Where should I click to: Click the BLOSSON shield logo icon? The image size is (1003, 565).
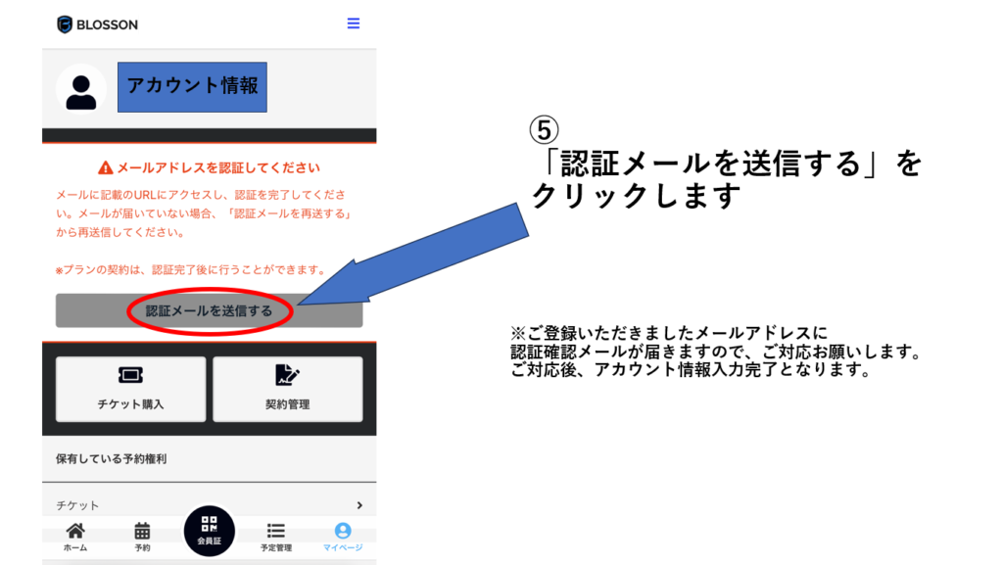pos(65,24)
